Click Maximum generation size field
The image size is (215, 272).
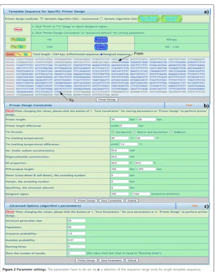pos(77,220)
